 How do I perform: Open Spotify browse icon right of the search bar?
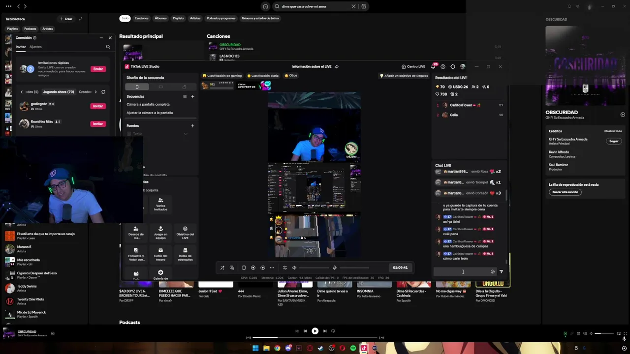point(364,6)
